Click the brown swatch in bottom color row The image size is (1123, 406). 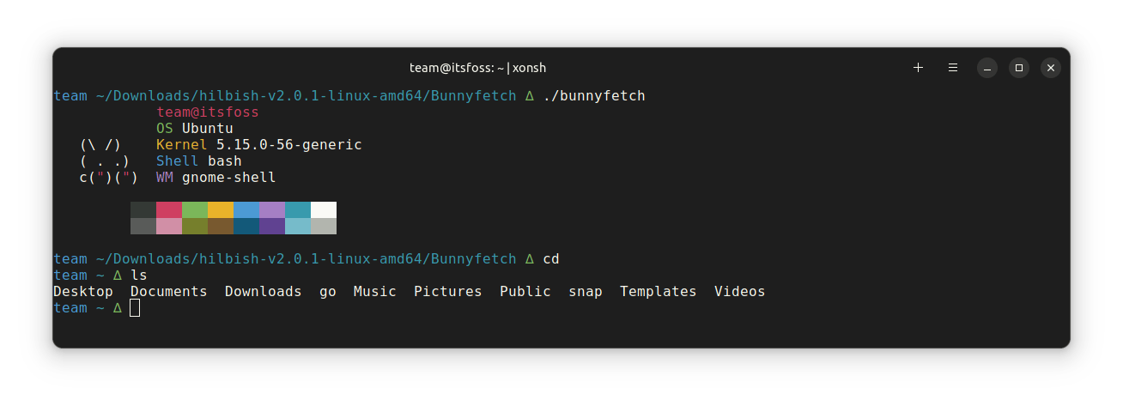point(221,226)
